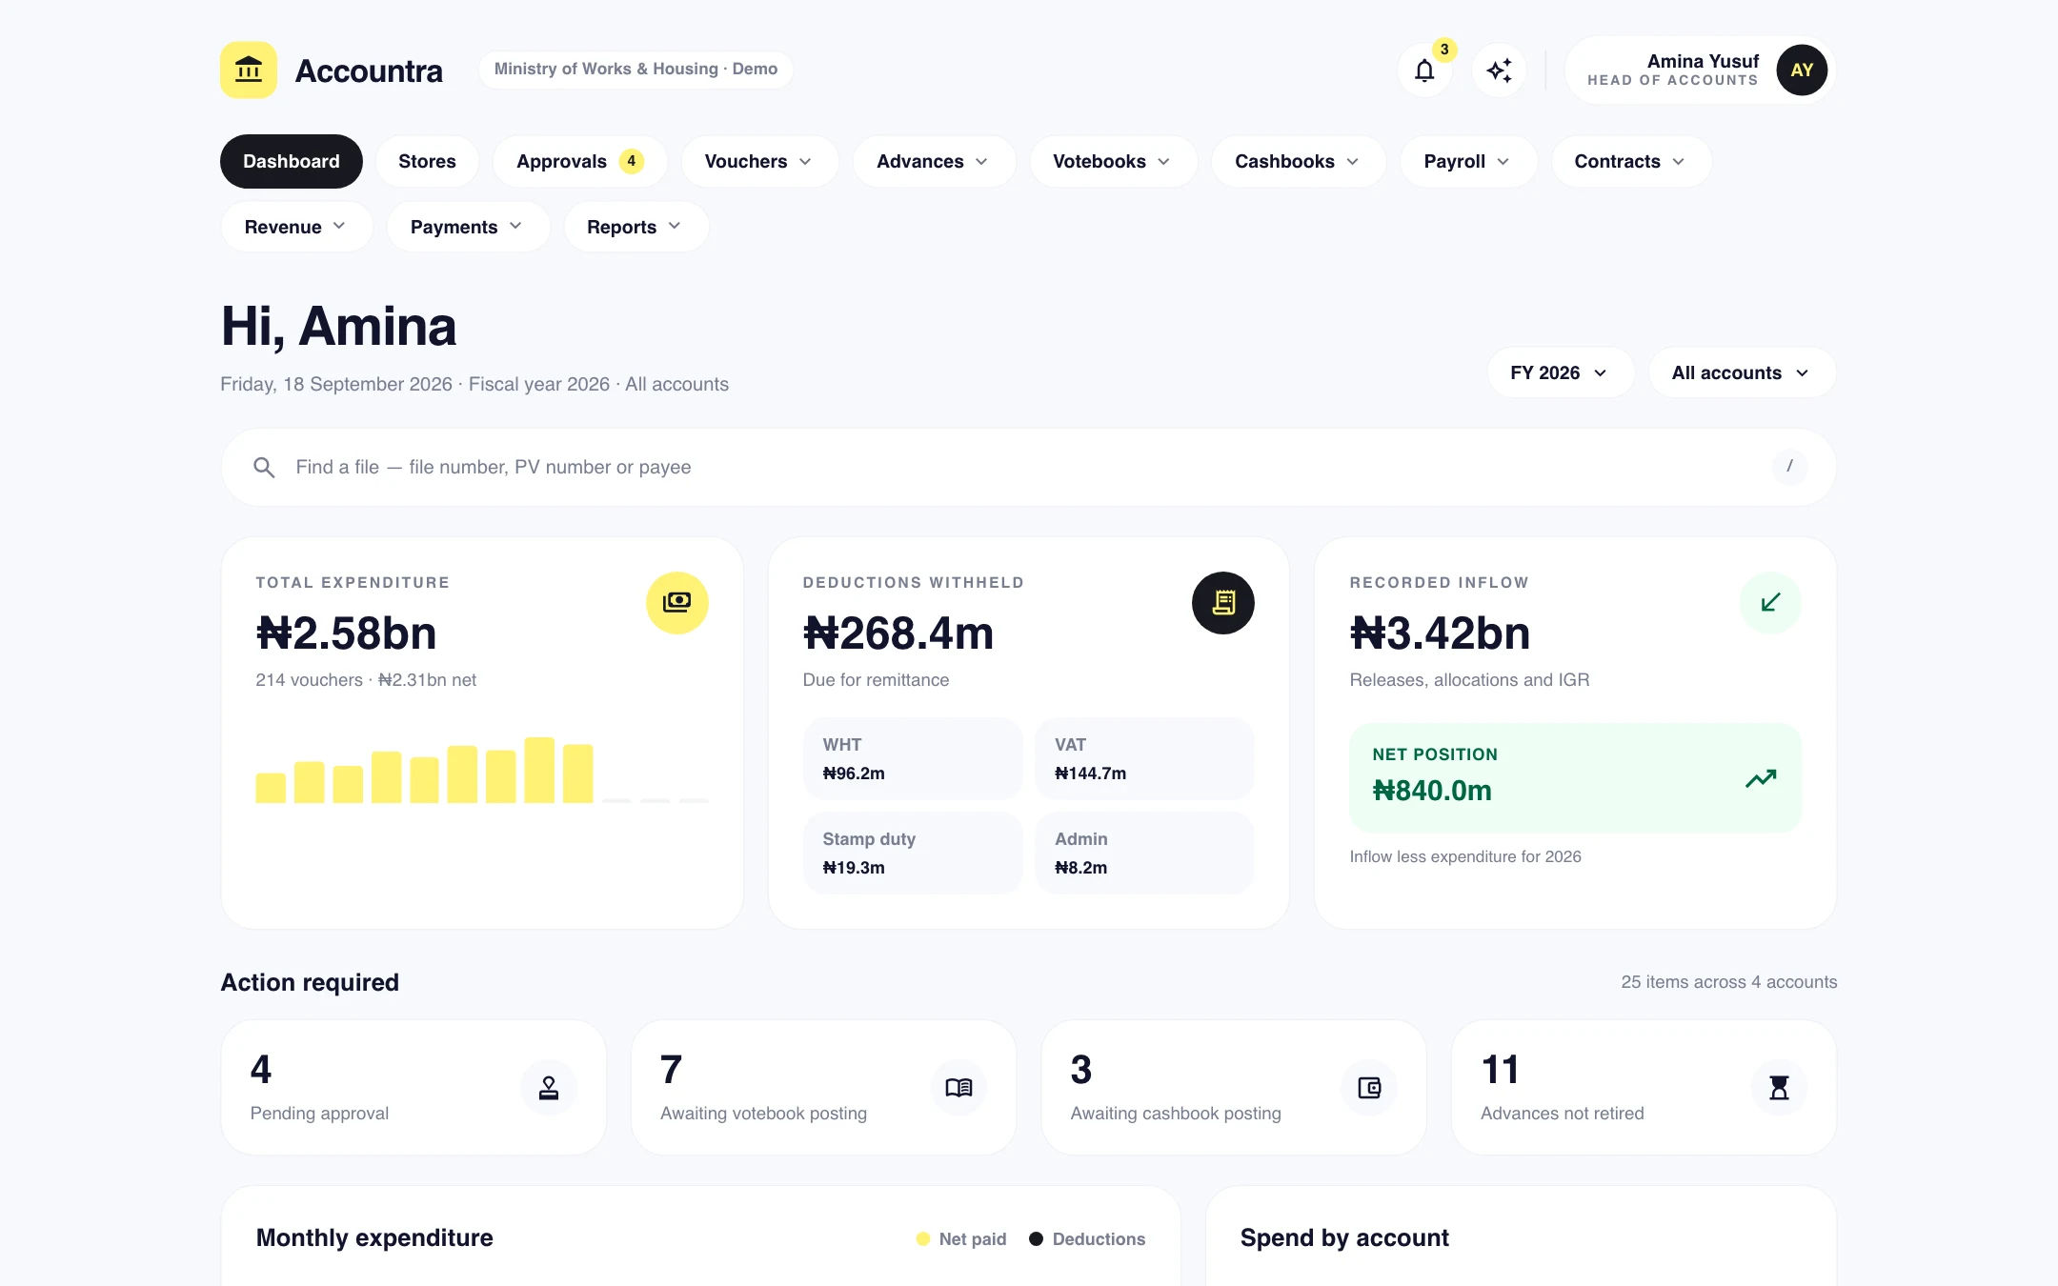Image resolution: width=2058 pixels, height=1286 pixels.
Task: Click the Net Position trend icon
Action: coord(1761,778)
